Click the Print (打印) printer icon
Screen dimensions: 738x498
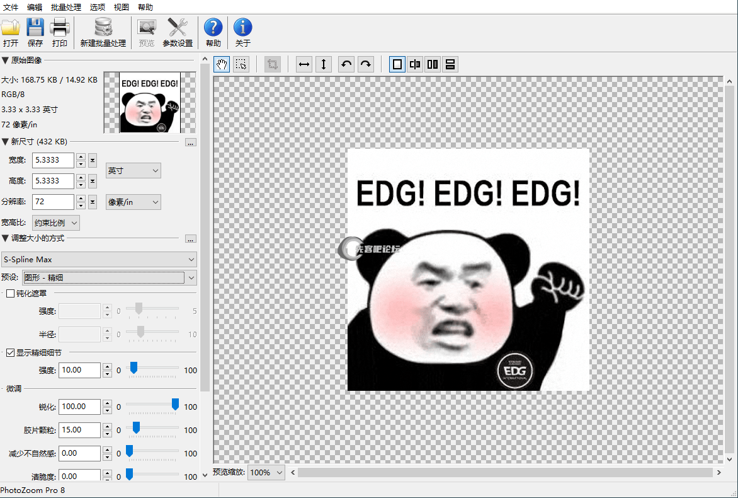coord(60,28)
